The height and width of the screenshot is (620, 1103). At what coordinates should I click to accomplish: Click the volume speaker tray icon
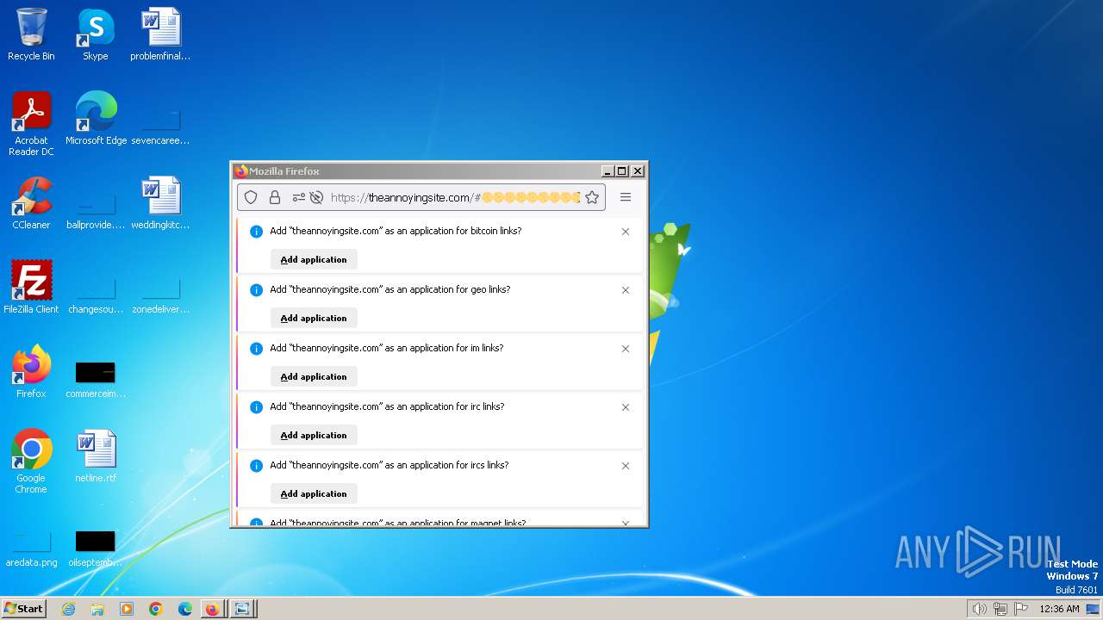(979, 609)
